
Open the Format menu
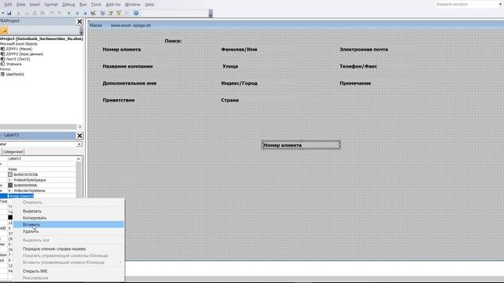coord(51,5)
